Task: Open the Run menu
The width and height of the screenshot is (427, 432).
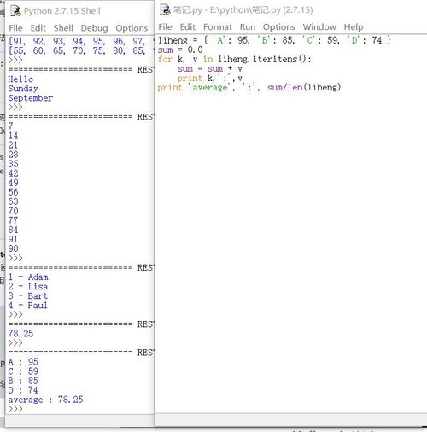Action: (248, 27)
